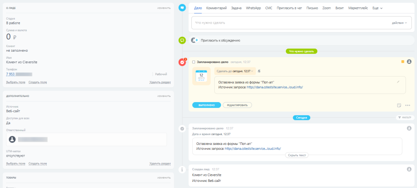Click the bell mute icon next to deadline
Viewport: 417px width, 188px height.
click(259, 71)
